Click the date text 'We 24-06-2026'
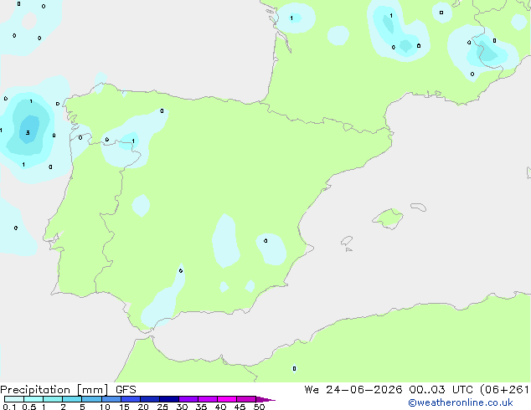 (353, 390)
